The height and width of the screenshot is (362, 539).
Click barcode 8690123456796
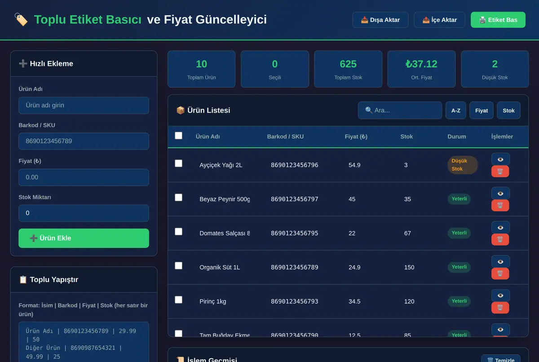pos(294,165)
